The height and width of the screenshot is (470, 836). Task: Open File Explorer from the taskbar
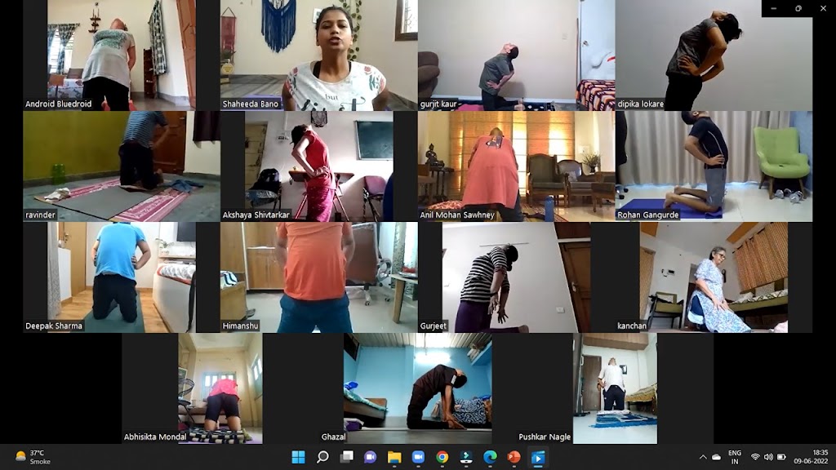pos(394,457)
